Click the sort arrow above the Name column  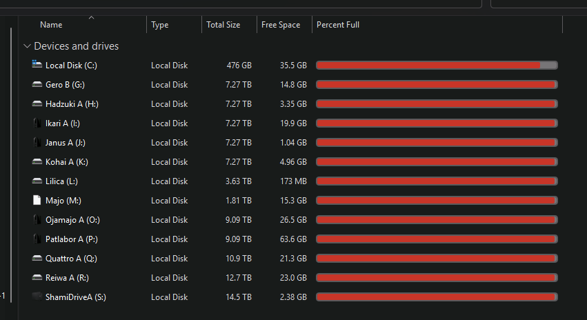click(x=91, y=18)
